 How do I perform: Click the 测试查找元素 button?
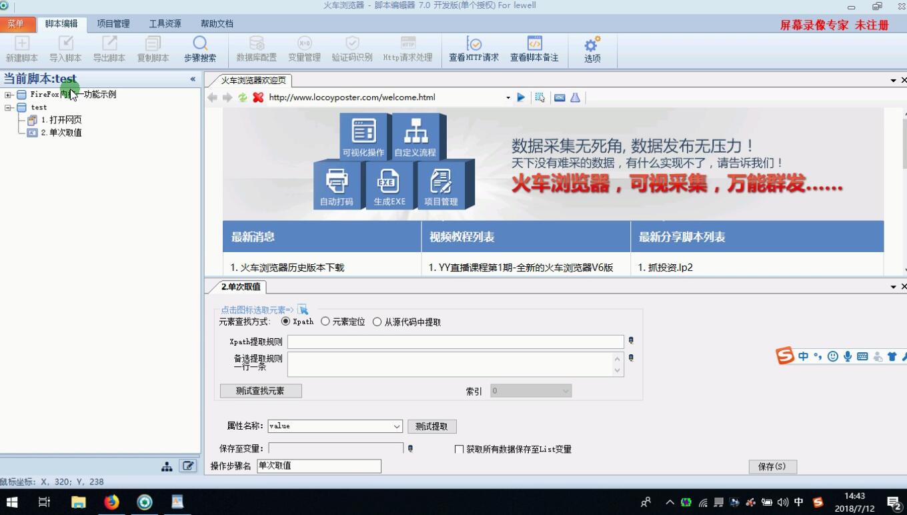pos(261,391)
